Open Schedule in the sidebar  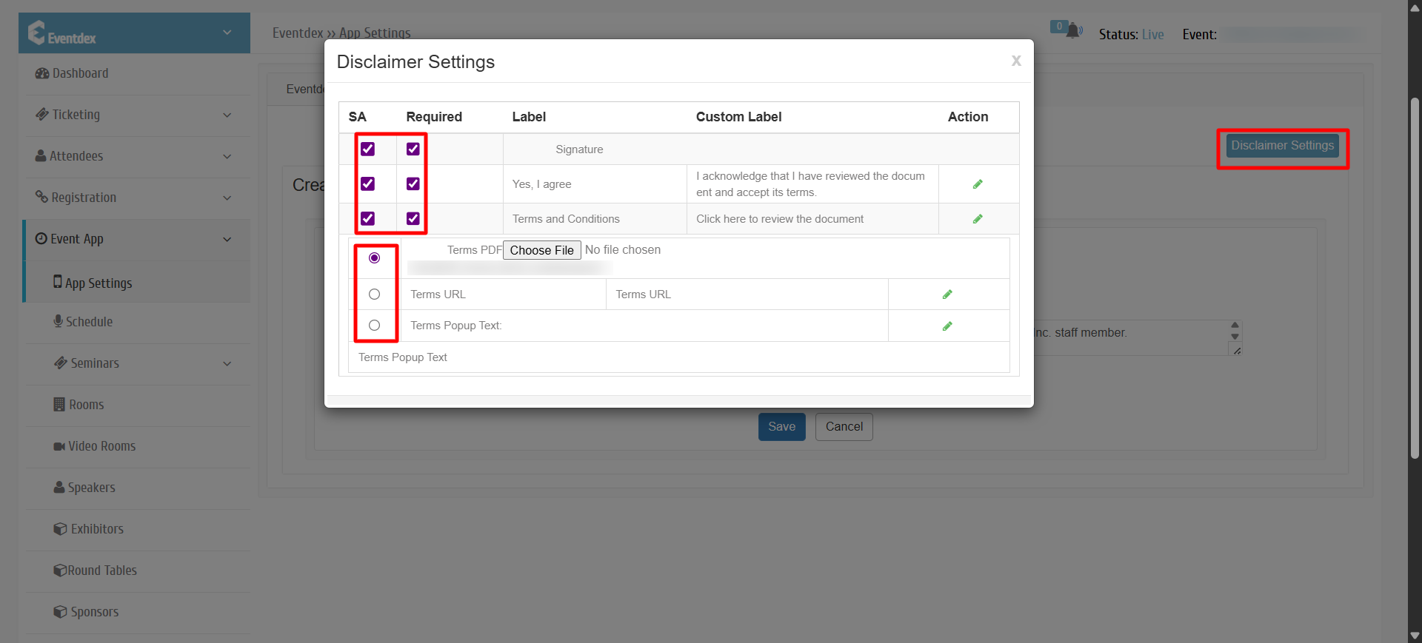(x=89, y=322)
